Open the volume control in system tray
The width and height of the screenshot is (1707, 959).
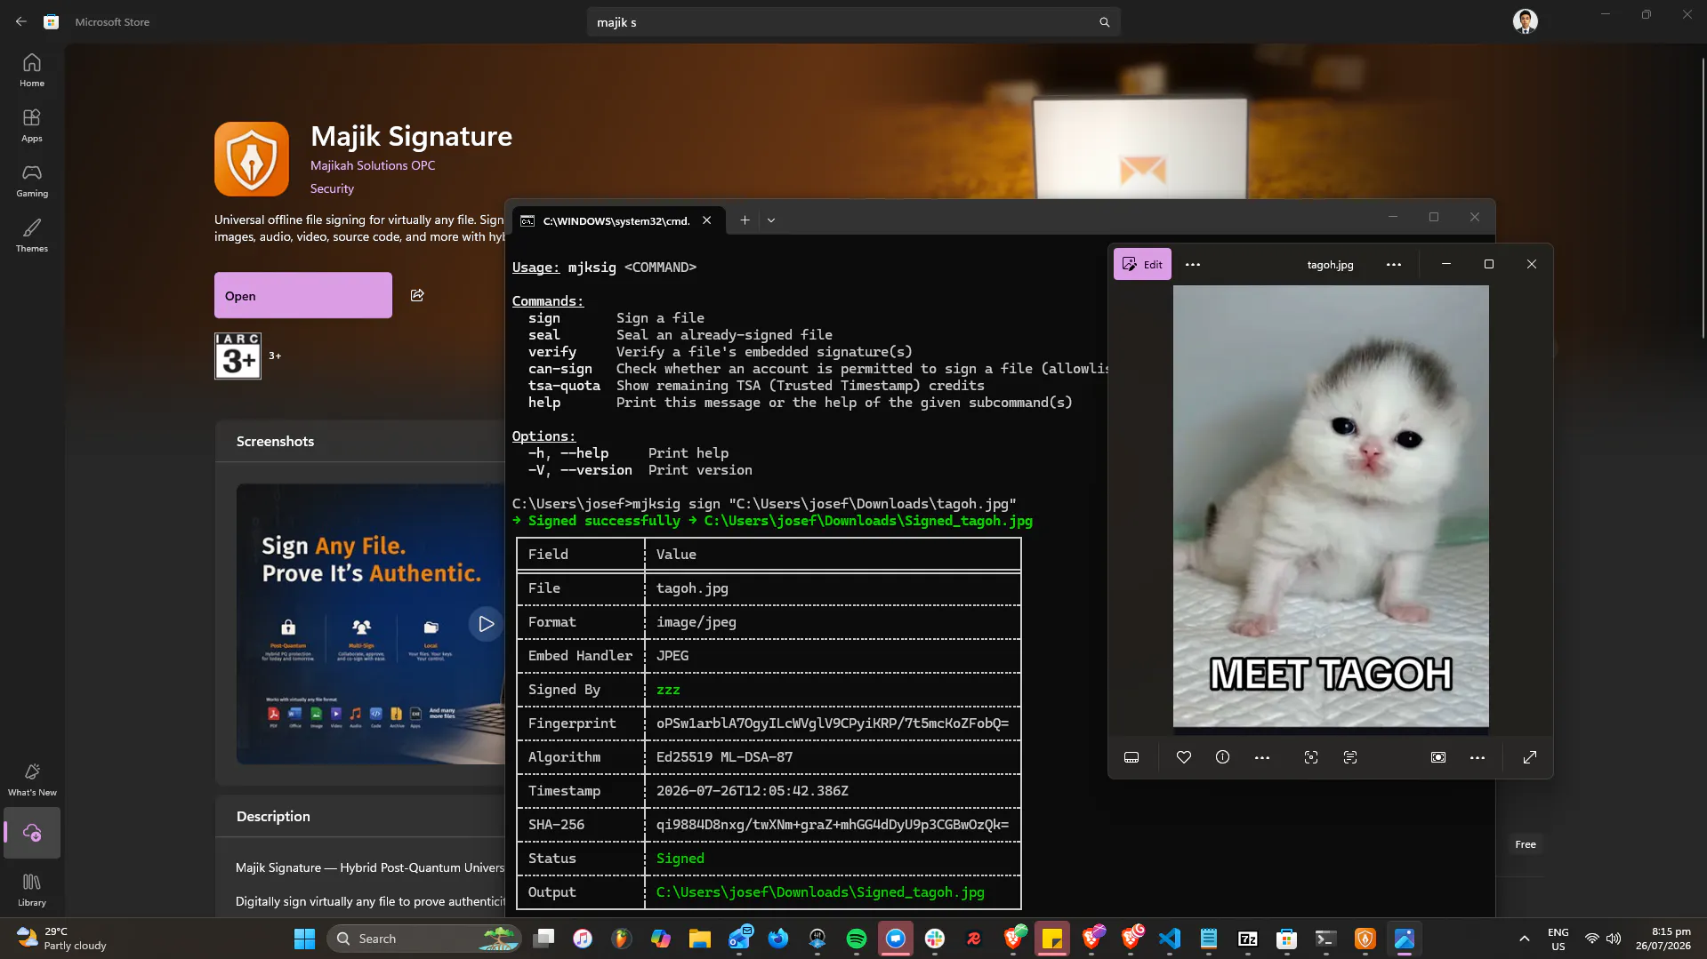pos(1614,939)
